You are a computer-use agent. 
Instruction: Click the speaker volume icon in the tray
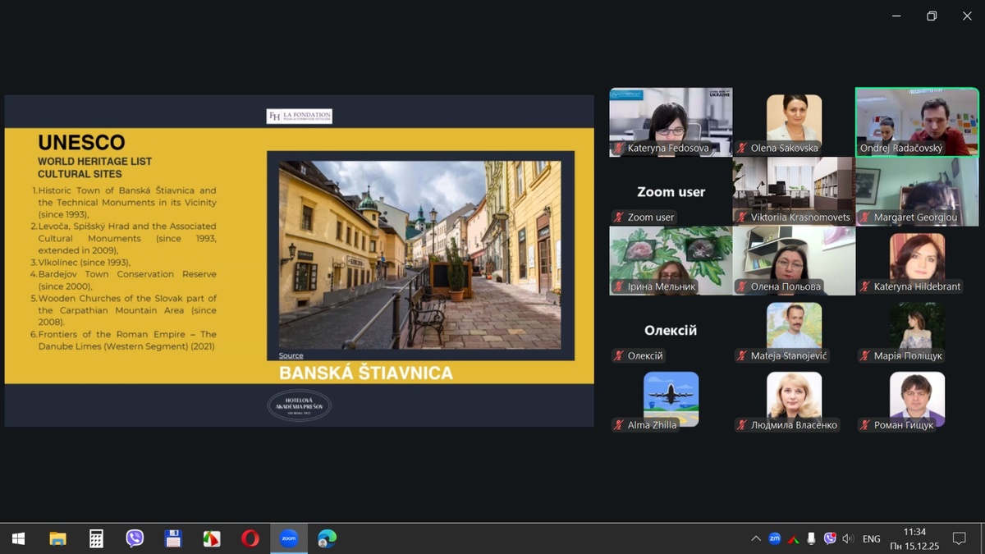click(848, 538)
